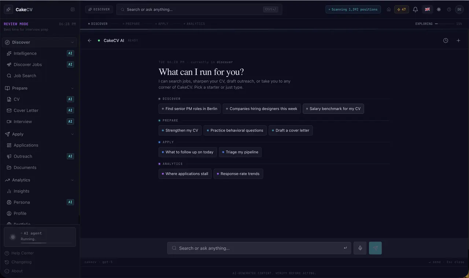Click the sidebar vertical scrollbar

click(x=79, y=219)
